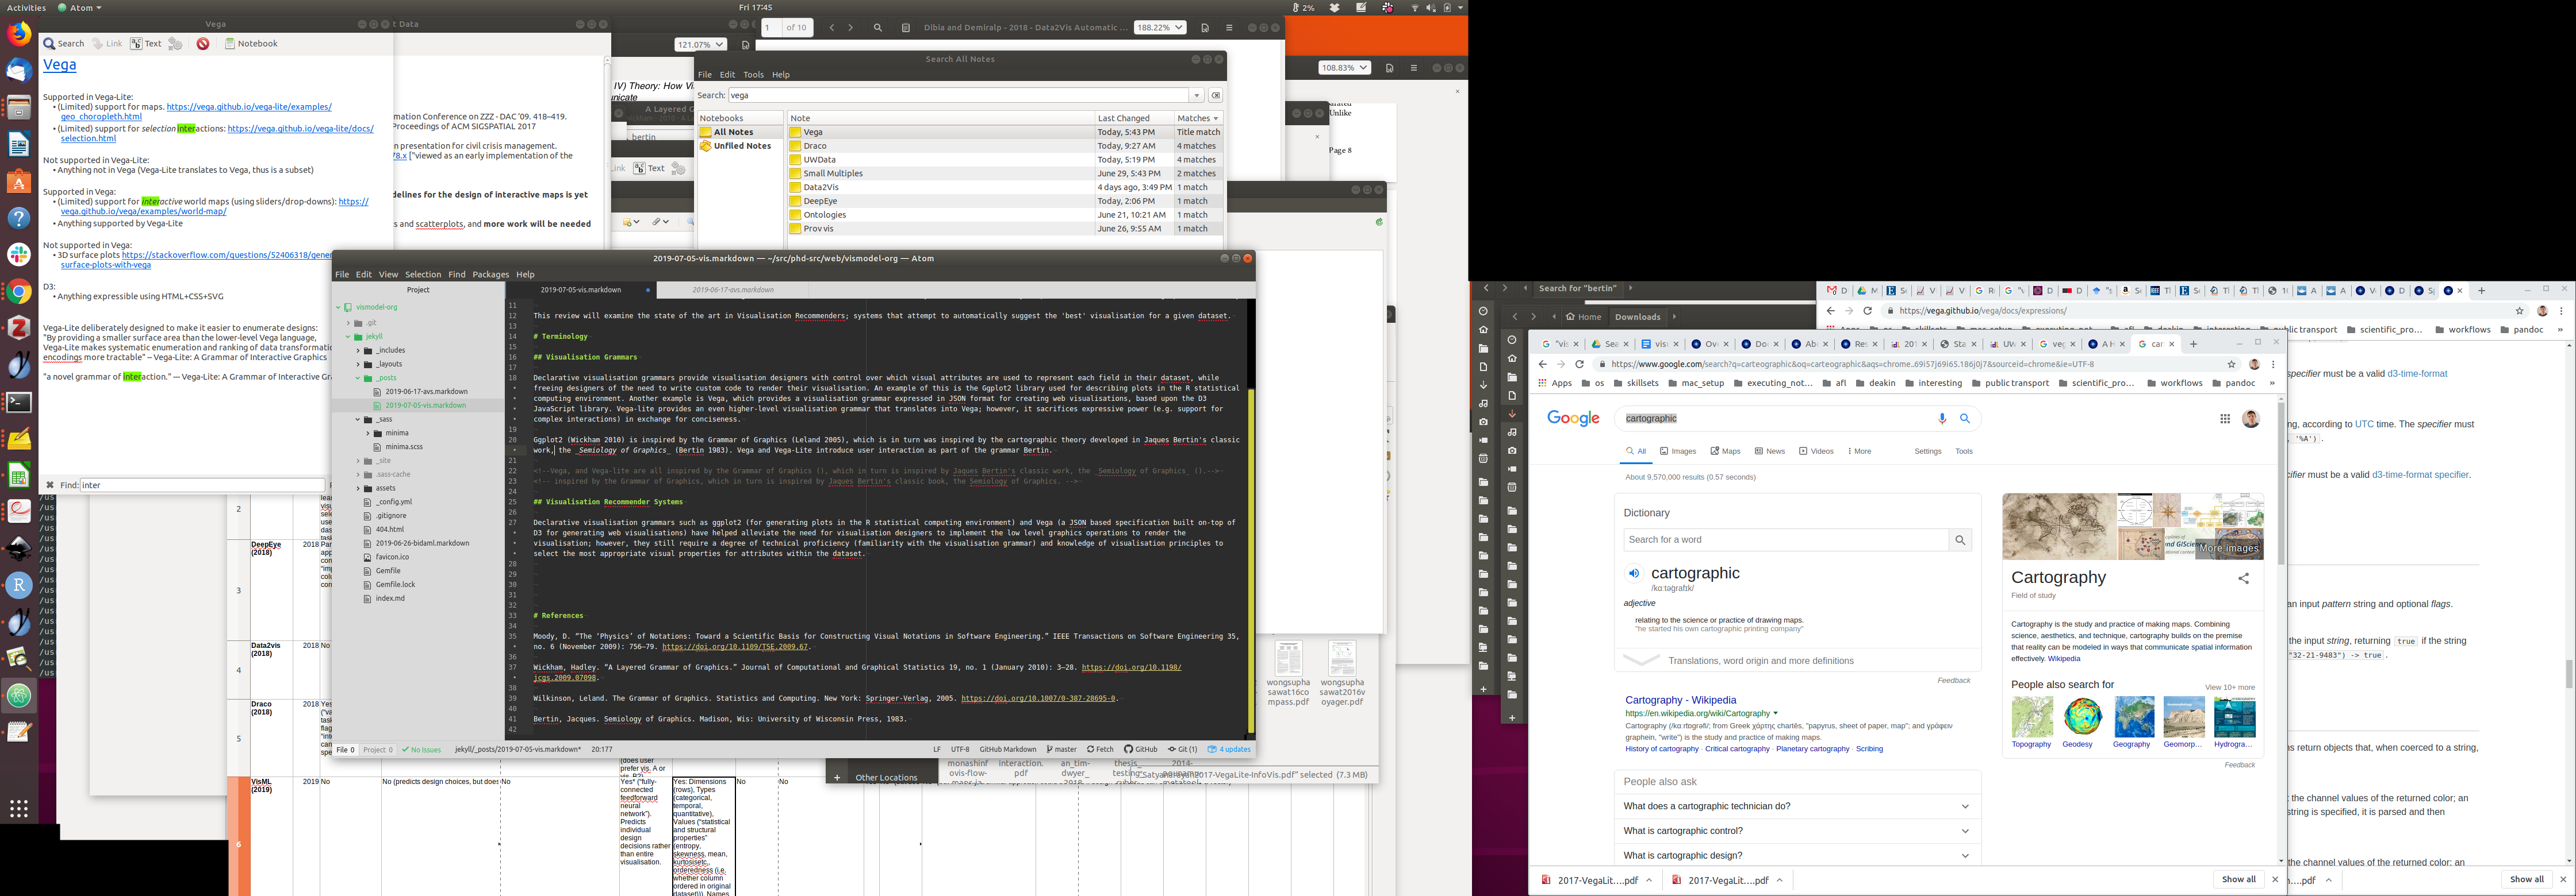2576x896 pixels.
Task: Share the Cartography knowledge panel
Action: 2243,578
